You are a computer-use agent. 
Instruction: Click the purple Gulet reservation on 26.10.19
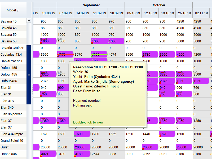point(184,147)
